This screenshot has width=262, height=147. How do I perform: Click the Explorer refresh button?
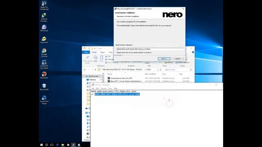pos(161,69)
